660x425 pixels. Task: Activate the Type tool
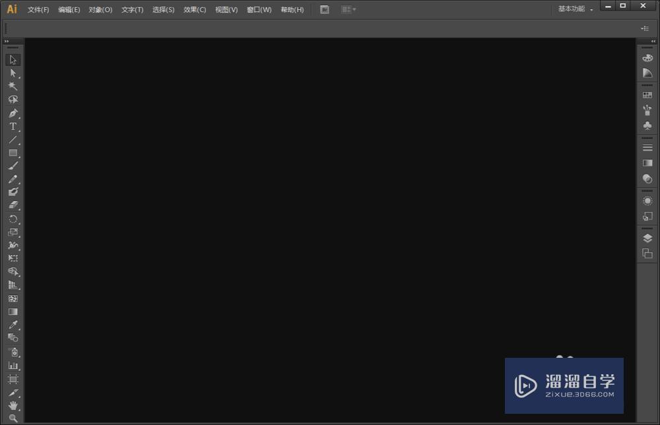pos(13,126)
